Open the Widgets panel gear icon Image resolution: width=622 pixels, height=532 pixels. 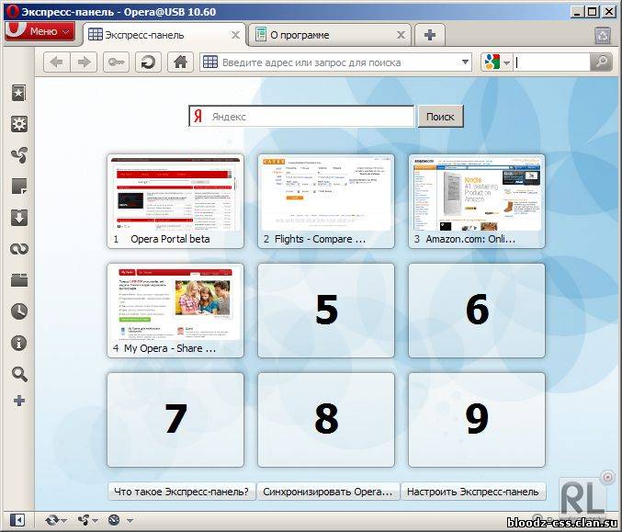(19, 124)
